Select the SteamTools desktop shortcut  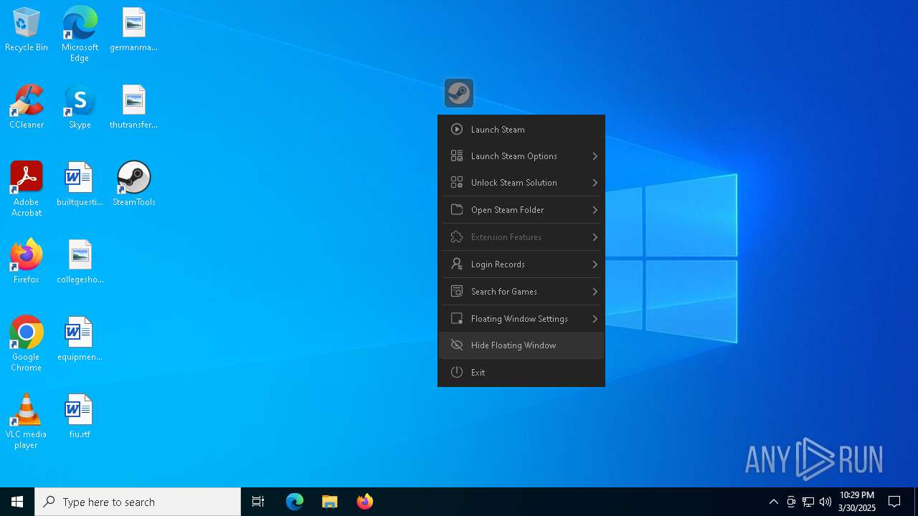click(133, 184)
